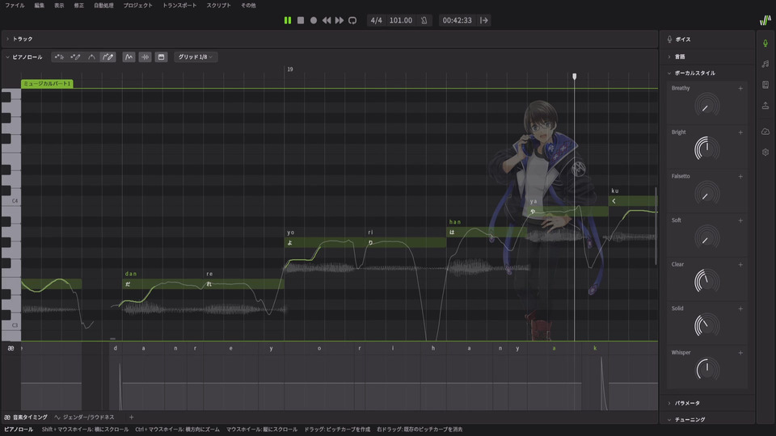Screen dimensions: 776x436
Task: Expand the 言語 section
Action: [669, 57]
